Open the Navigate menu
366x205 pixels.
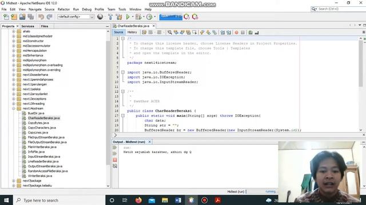(x=35, y=9)
